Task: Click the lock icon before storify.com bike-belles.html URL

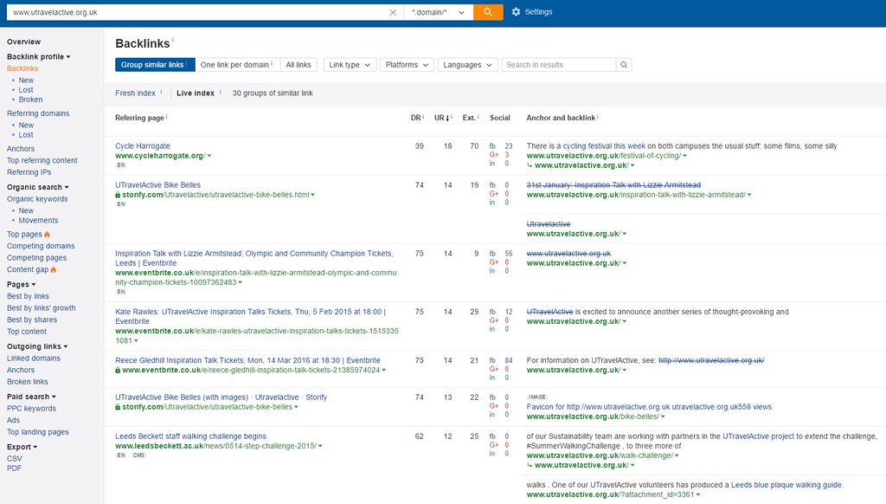Action: [118, 195]
